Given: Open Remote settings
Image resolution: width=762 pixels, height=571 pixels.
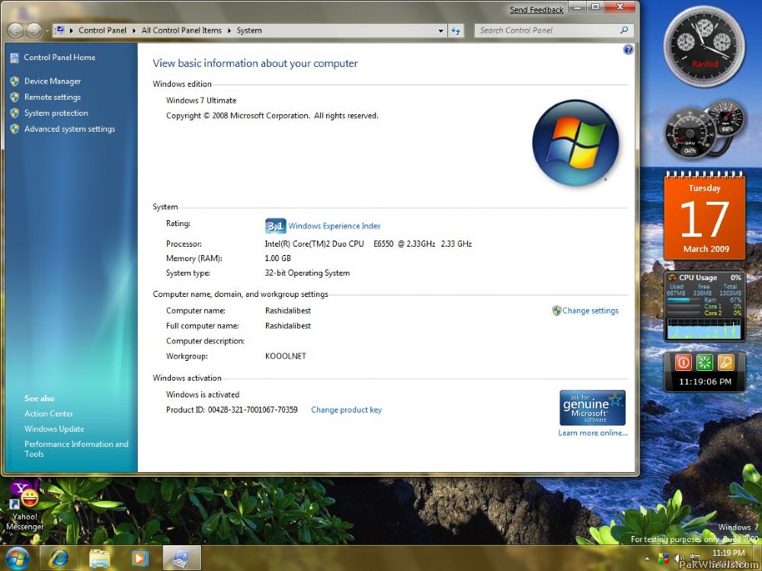Looking at the screenshot, I should 53,97.
